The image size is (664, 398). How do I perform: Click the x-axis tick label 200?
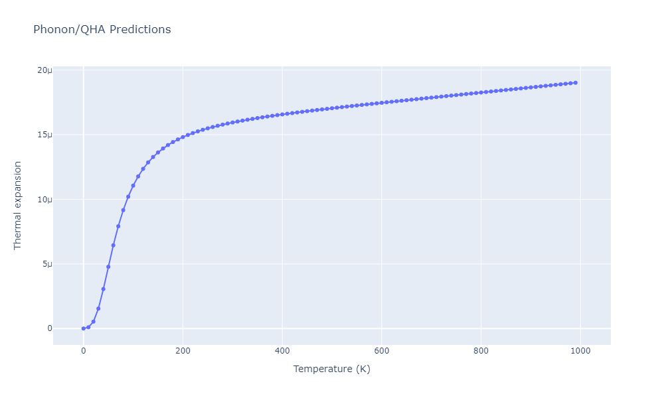click(183, 351)
